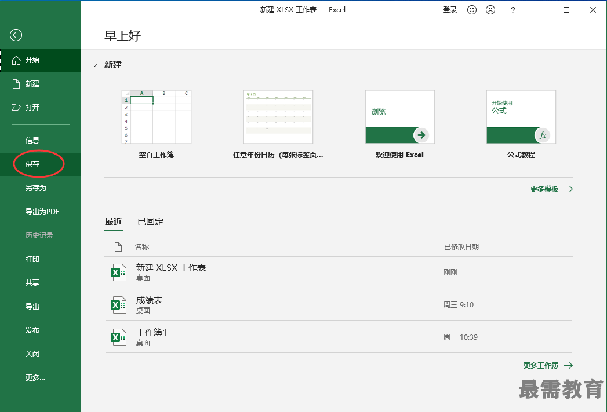
Task: Click 保存 to save the workbook
Action: tap(41, 164)
